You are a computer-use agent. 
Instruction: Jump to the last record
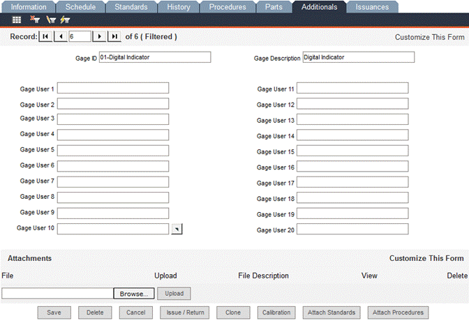pyautogui.click(x=114, y=36)
